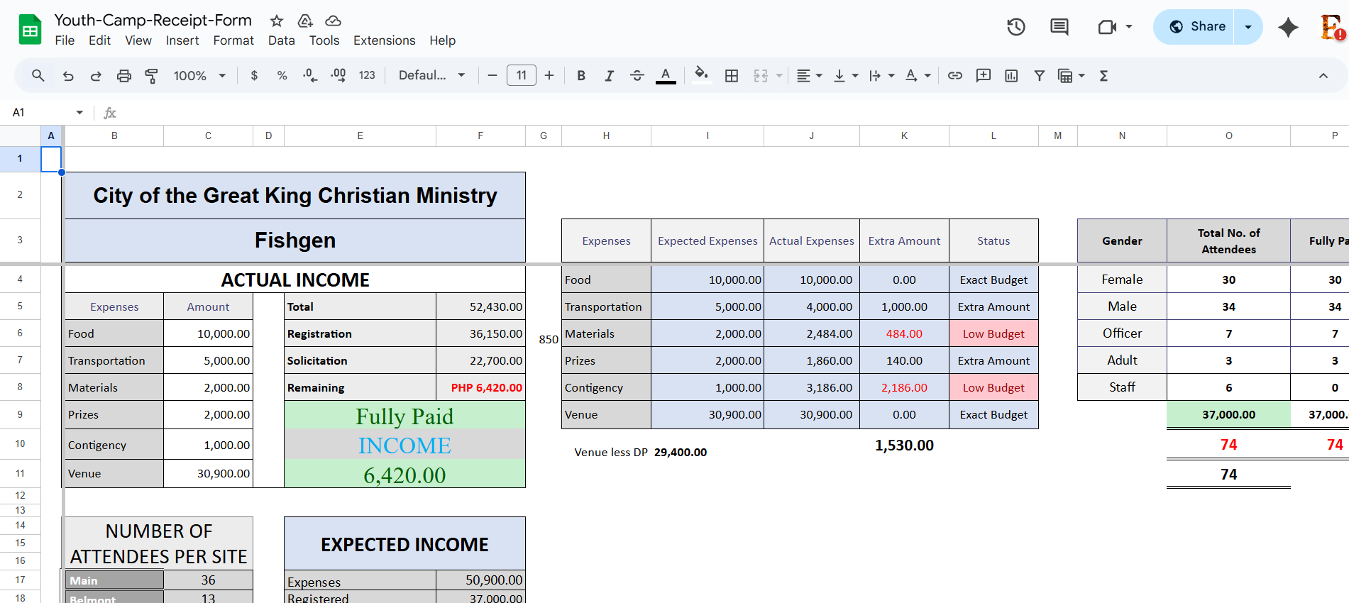
Task: Collapse the toolbar with chevron
Action: [1323, 75]
